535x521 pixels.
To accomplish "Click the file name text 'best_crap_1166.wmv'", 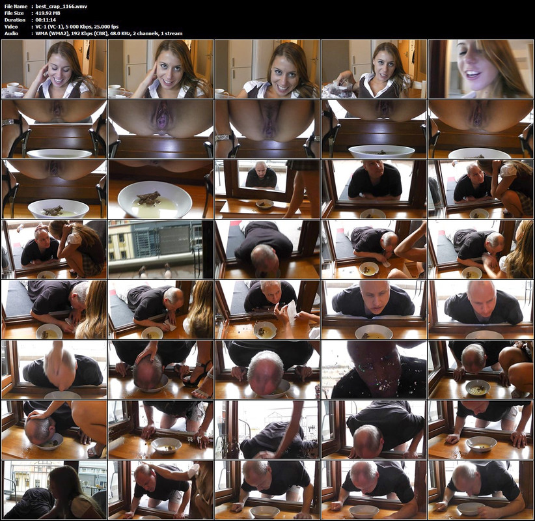I will (61, 6).
